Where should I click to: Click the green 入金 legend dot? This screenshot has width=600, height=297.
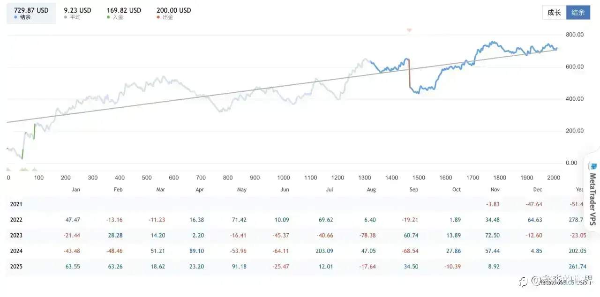coord(109,17)
